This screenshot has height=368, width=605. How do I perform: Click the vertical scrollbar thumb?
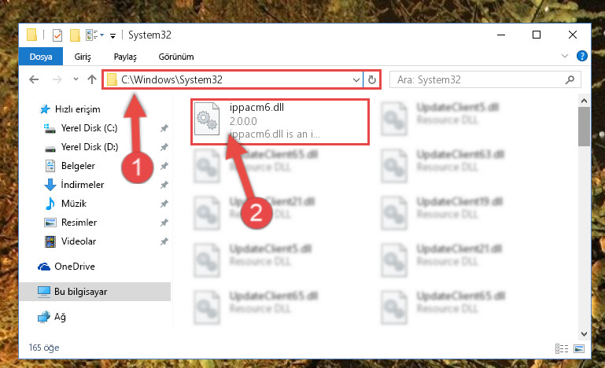click(584, 127)
